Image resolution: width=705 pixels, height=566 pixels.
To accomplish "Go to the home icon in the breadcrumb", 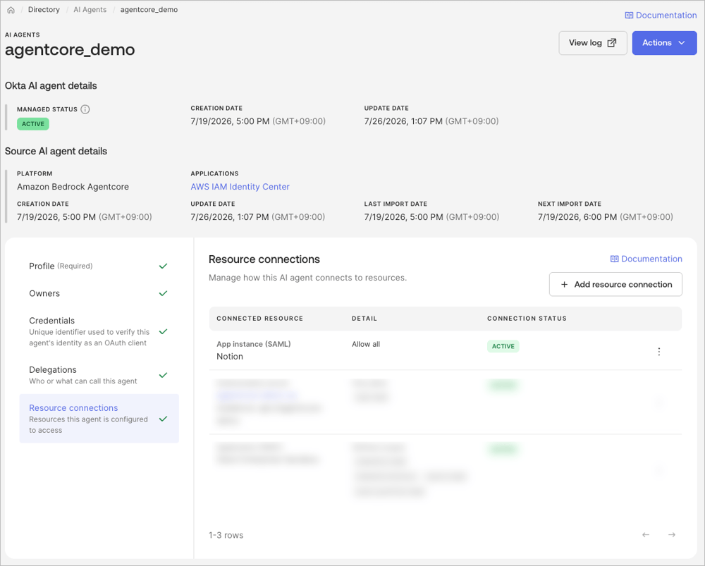I will click(11, 10).
